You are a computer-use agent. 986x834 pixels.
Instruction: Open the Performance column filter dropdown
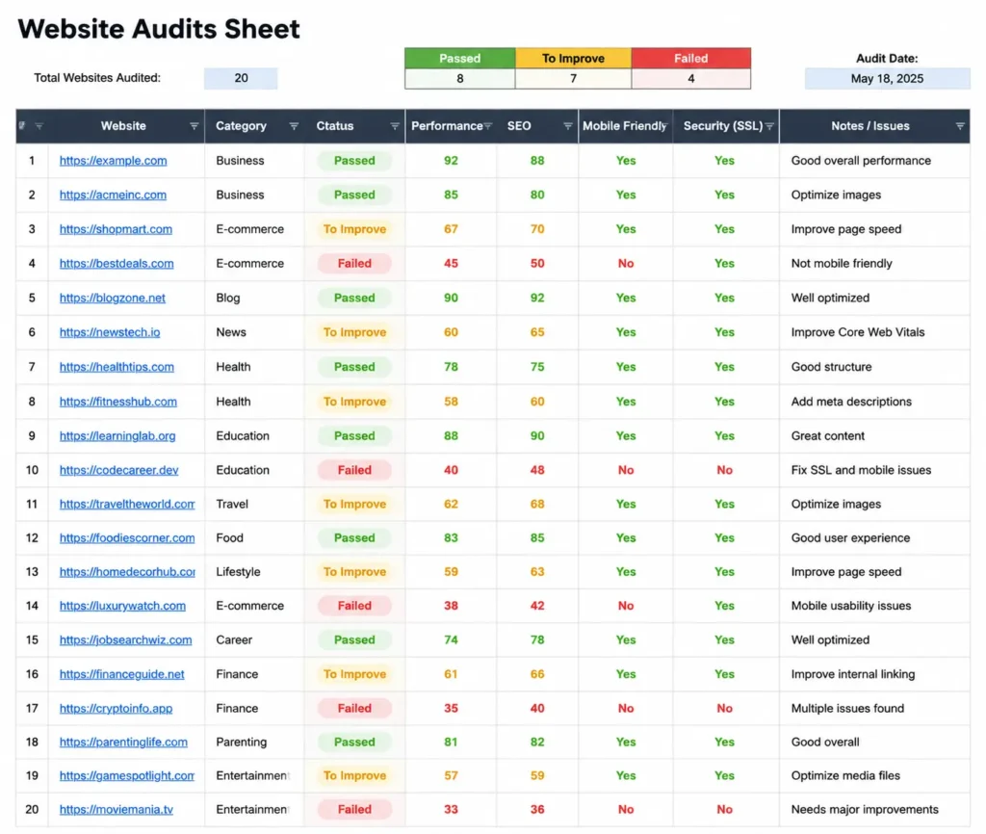click(x=488, y=126)
